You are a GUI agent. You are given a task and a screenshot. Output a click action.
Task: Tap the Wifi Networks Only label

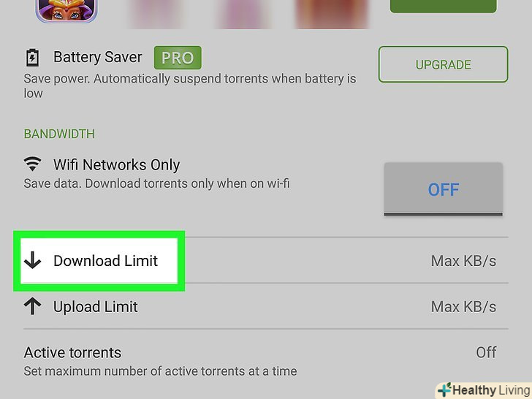click(116, 165)
